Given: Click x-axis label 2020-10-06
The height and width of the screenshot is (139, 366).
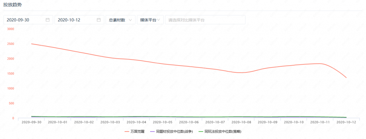Looking at the screenshot, I should pos(189,122).
